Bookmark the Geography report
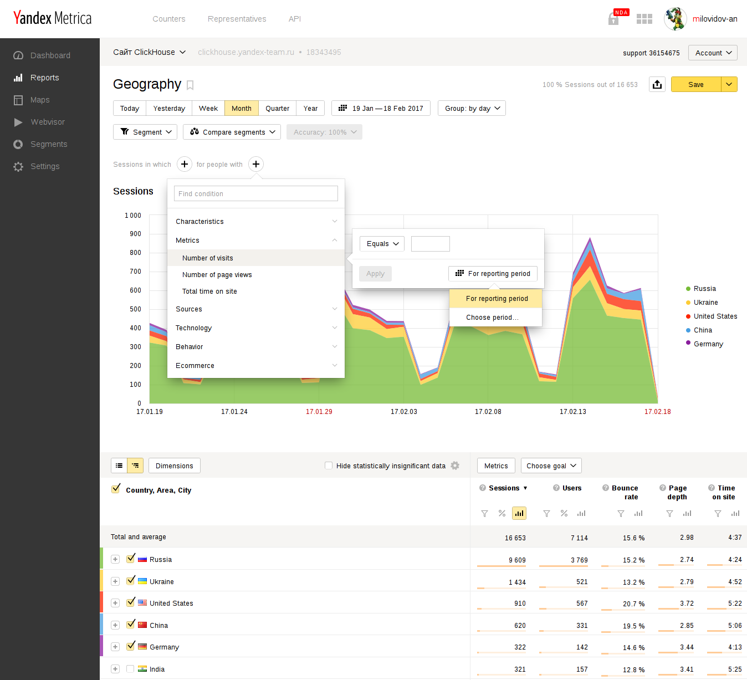Image resolution: width=747 pixels, height=680 pixels. [x=190, y=85]
